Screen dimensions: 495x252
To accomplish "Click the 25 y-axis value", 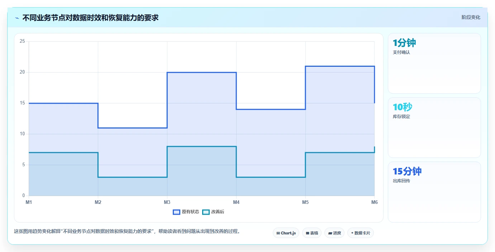I will click(22, 41).
